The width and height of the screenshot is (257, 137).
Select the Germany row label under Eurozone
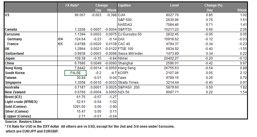click(x=14, y=39)
